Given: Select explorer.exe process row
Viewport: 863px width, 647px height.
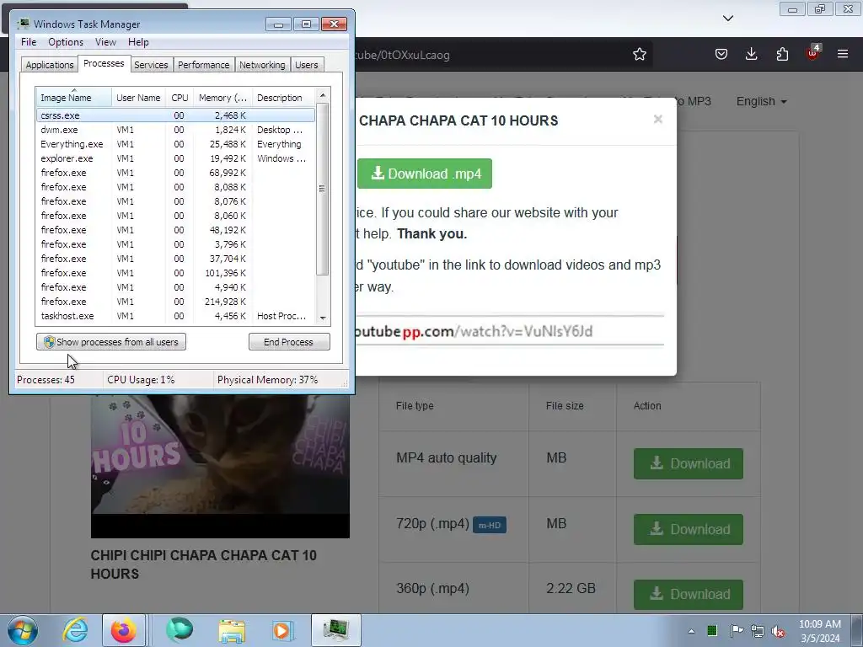Looking at the screenshot, I should tap(175, 158).
